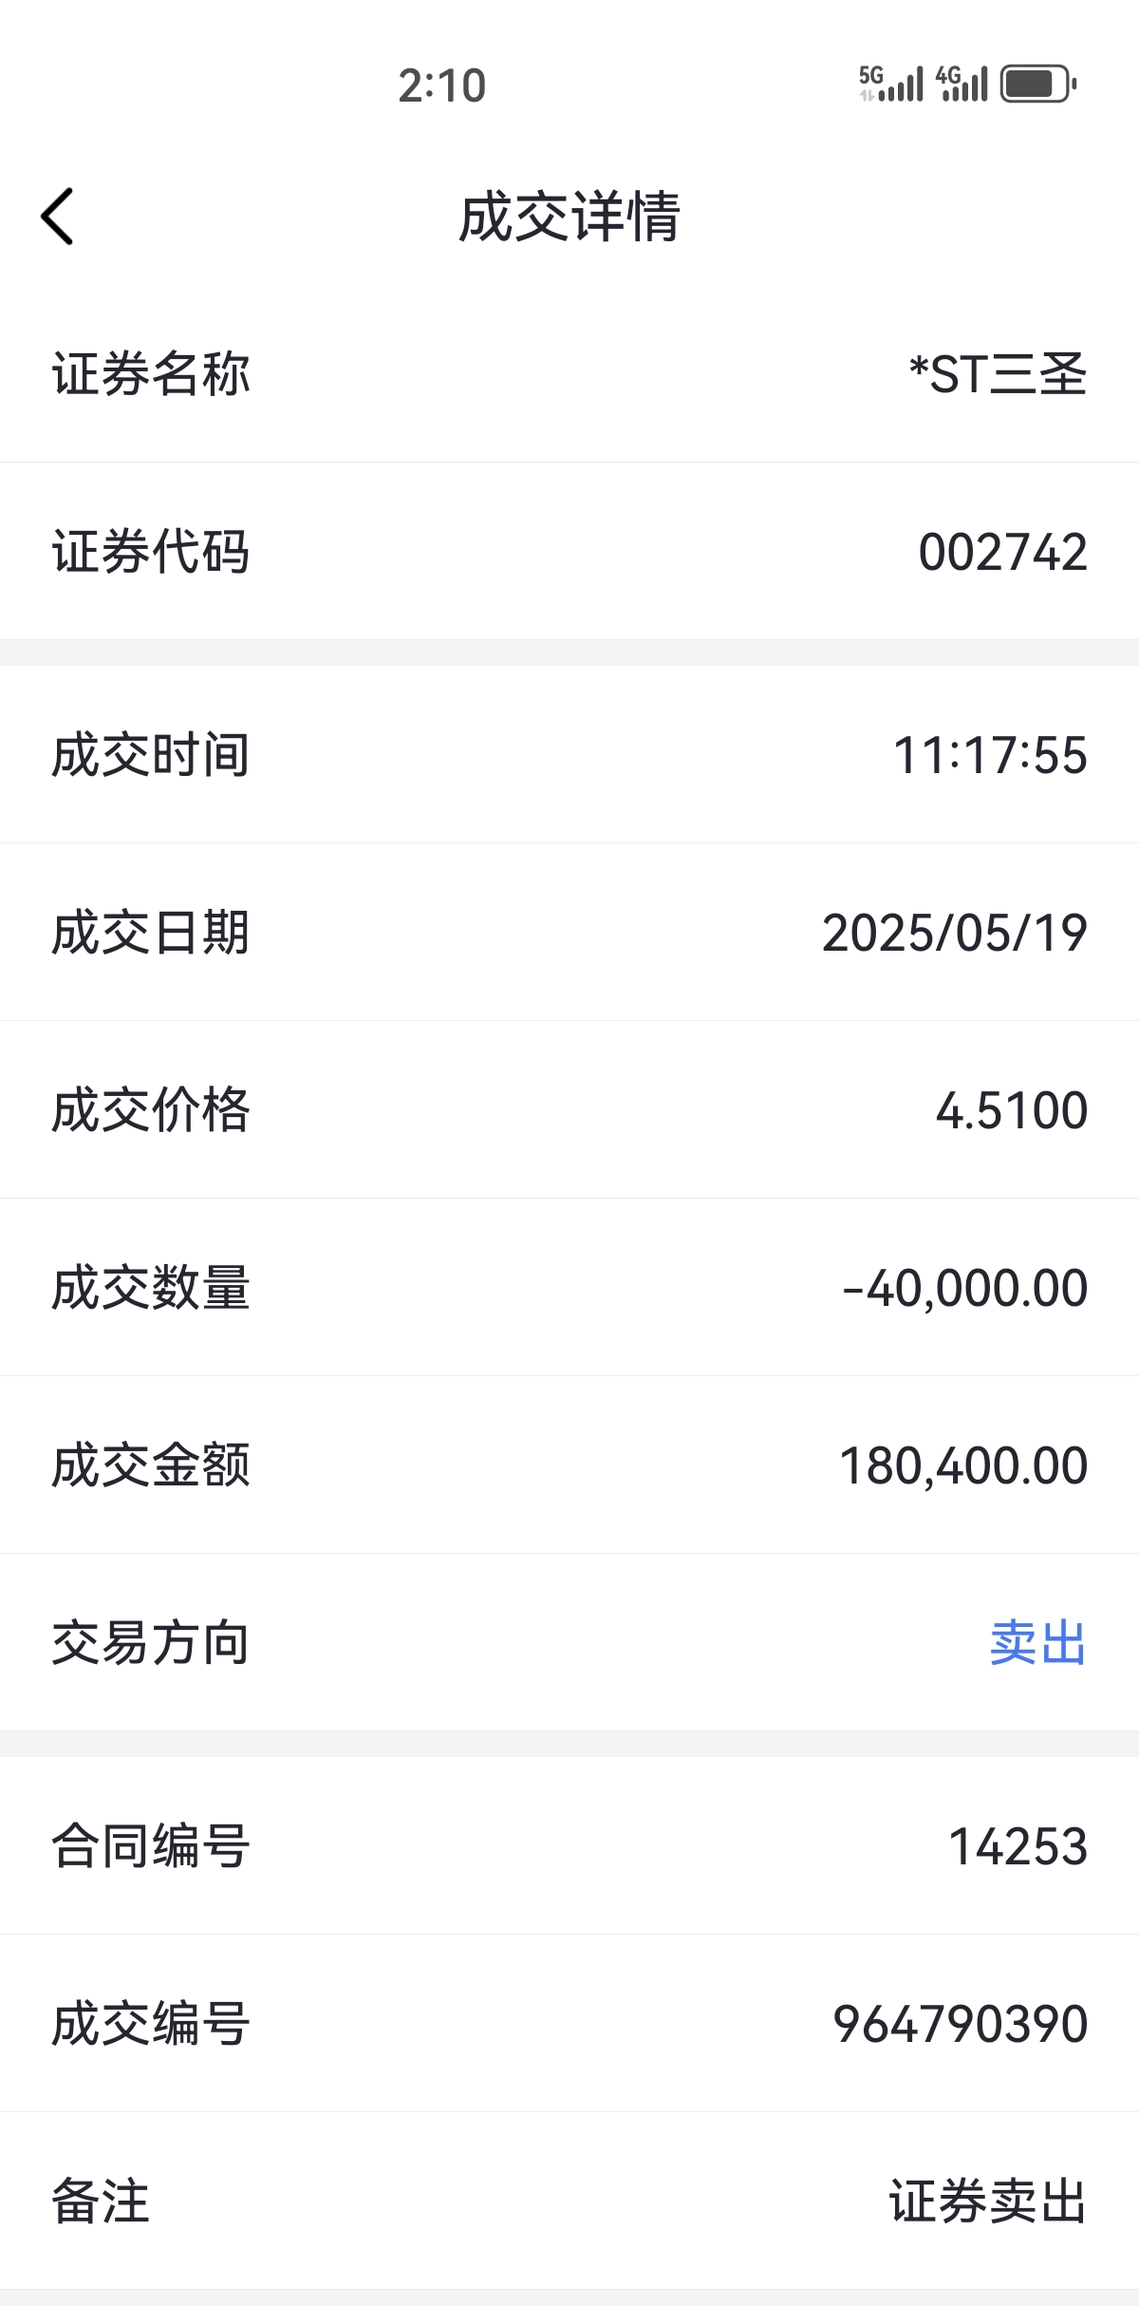Tap the contract number 14253
1139x2306 pixels.
(x=1018, y=1846)
